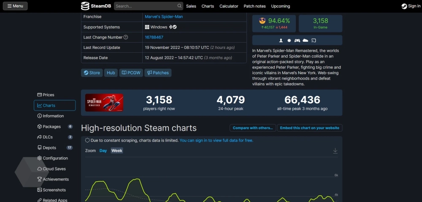422x202 pixels.
Task: Open Compare with others selector
Action: coord(253,128)
